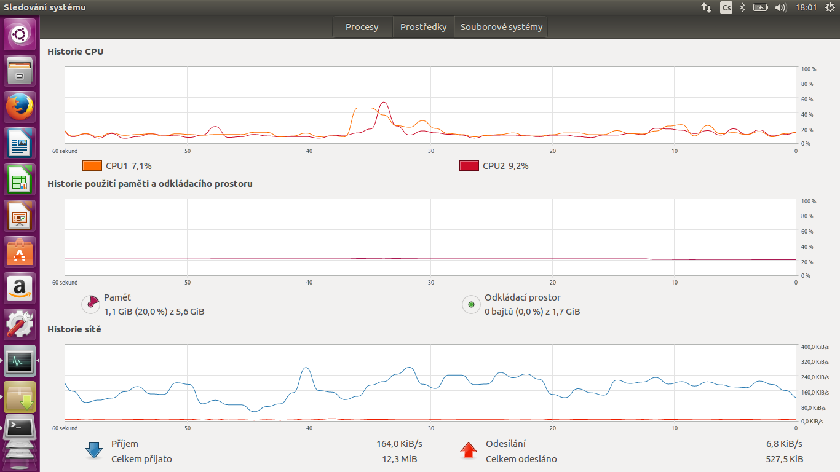
Task: Open the 18:01 clock menu
Action: pos(806,7)
